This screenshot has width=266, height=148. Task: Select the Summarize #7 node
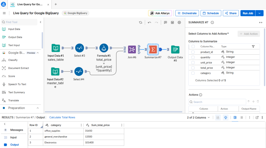pyautogui.click(x=153, y=50)
